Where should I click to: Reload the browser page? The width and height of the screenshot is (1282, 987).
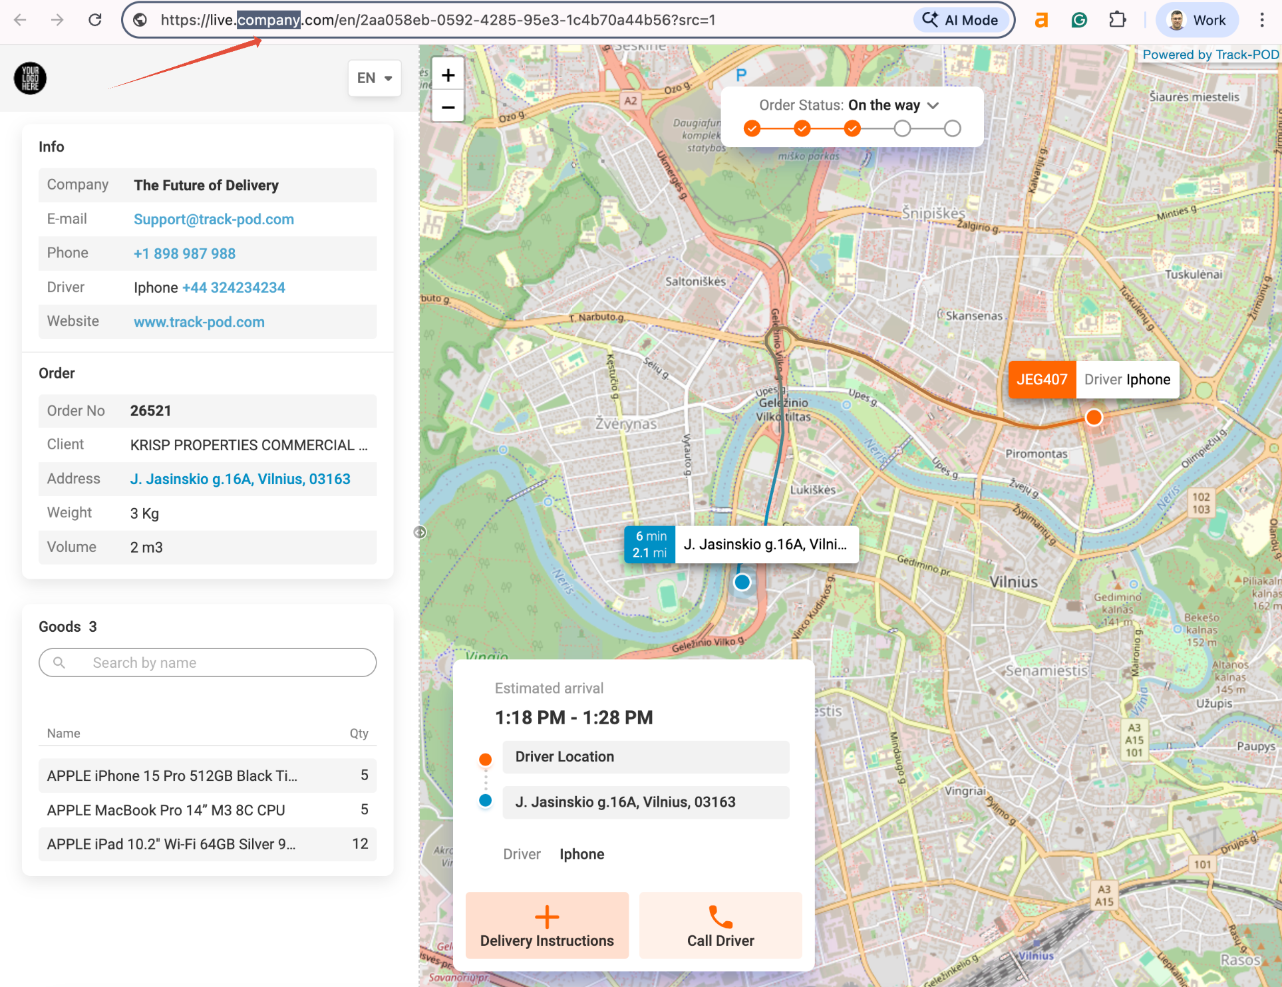(95, 20)
